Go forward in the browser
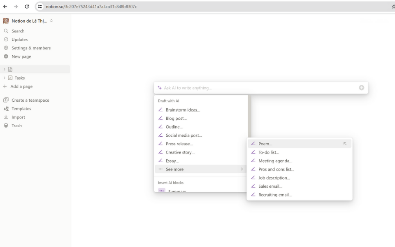395x247 pixels. [x=16, y=7]
